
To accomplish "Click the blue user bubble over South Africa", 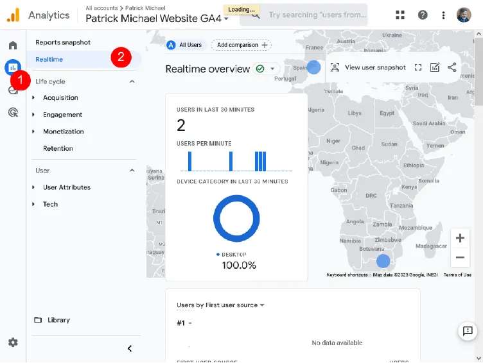I will click(383, 261).
